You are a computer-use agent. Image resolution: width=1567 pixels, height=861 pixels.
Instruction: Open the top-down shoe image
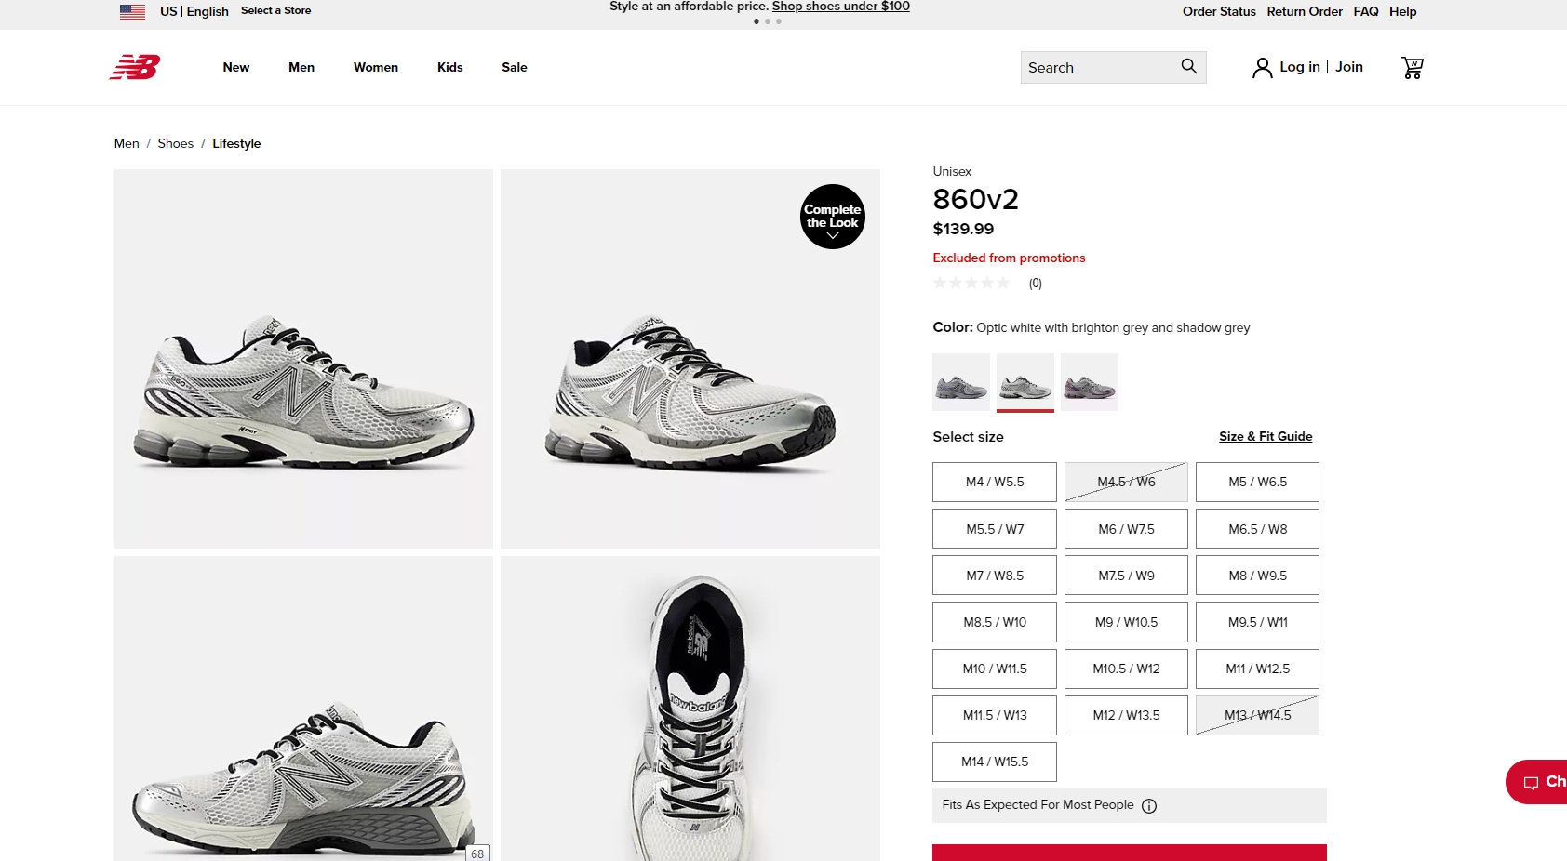690,709
